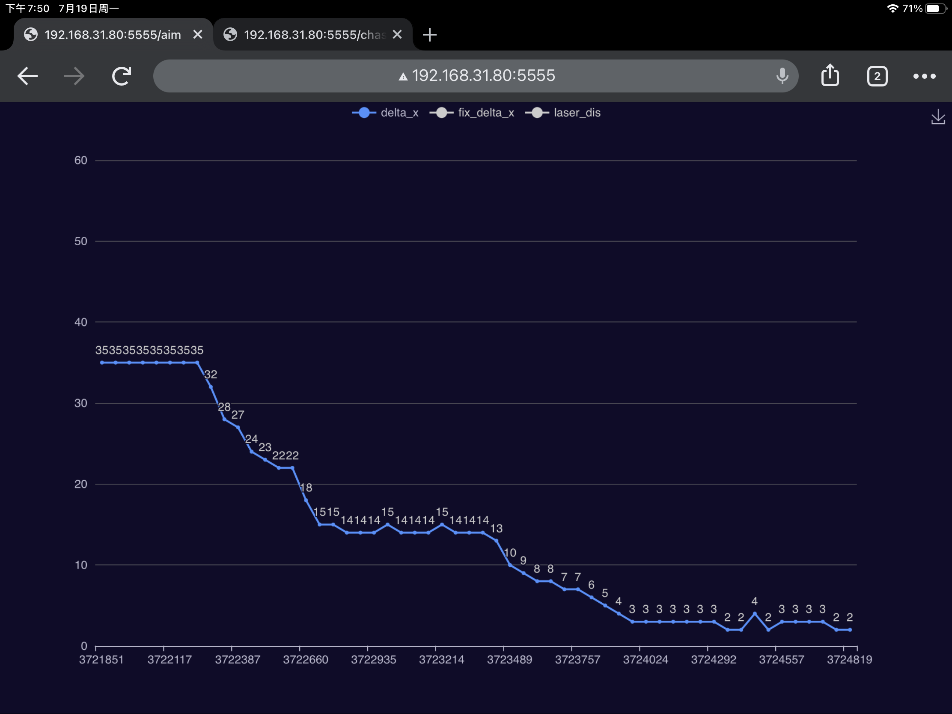Tap the microphone voice search icon
This screenshot has height=714, width=952.
coord(782,76)
